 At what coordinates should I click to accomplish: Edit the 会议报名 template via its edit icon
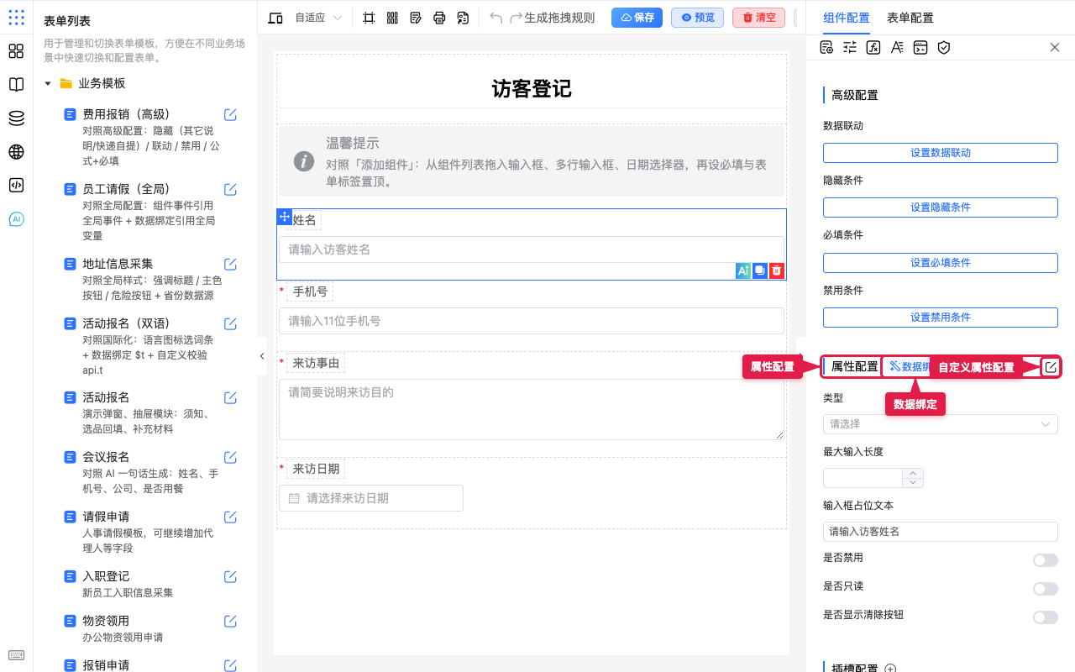click(x=230, y=458)
